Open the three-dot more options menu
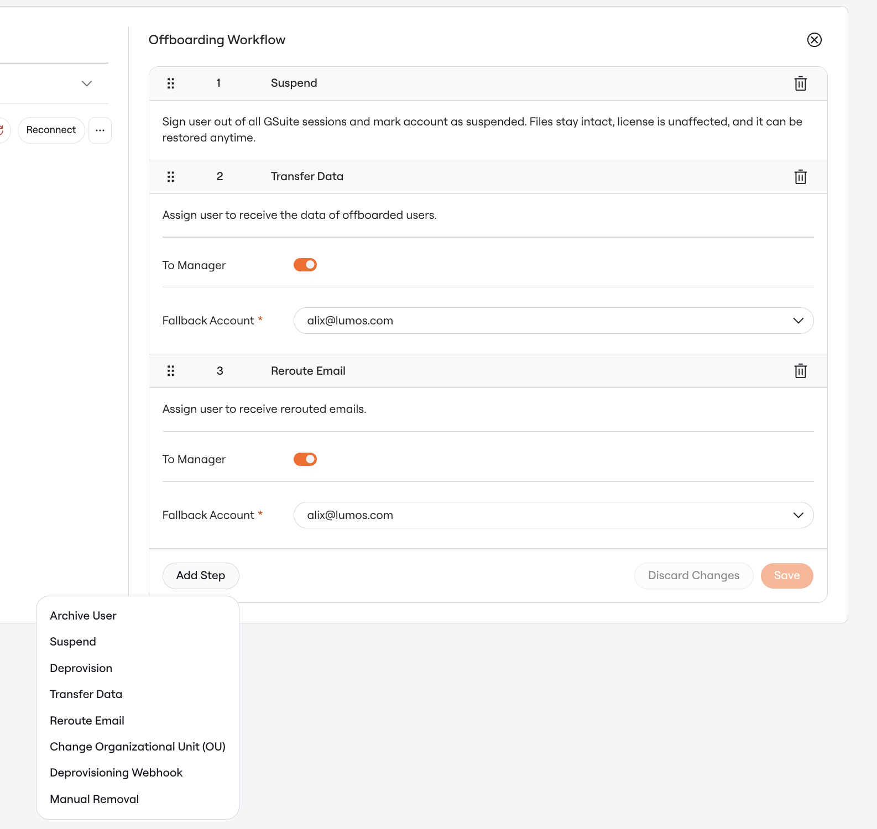The image size is (877, 829). coord(100,130)
